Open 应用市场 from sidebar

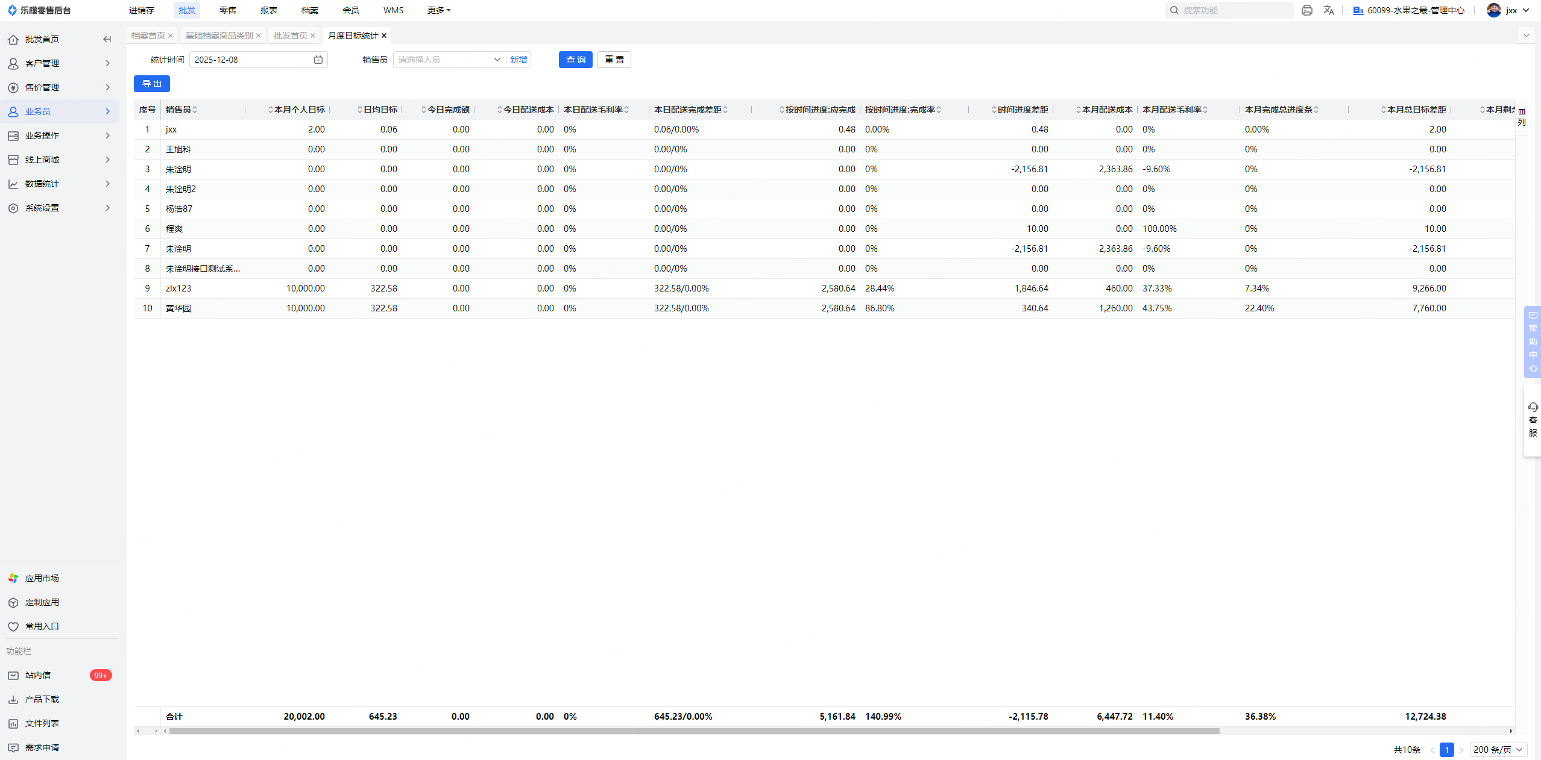(x=42, y=578)
